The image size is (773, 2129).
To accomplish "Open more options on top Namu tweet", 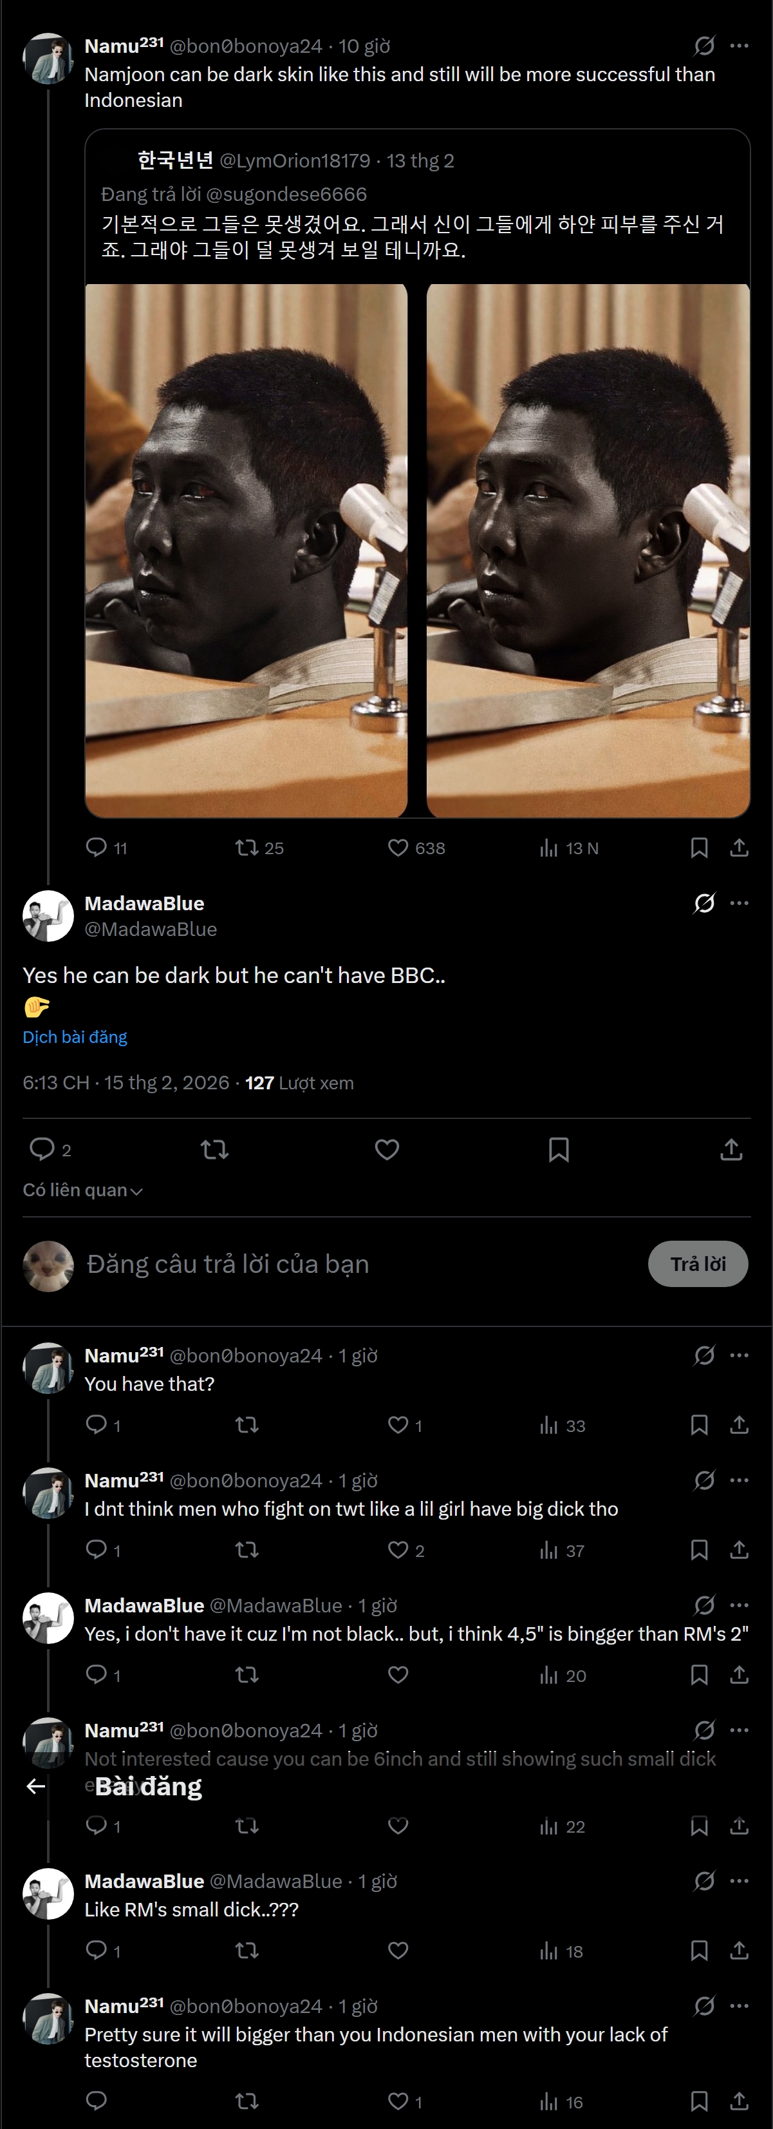I will [739, 46].
